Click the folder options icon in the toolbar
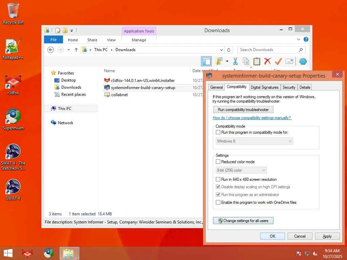Image resolution: width=347 pixels, height=260 pixels. [219, 61]
